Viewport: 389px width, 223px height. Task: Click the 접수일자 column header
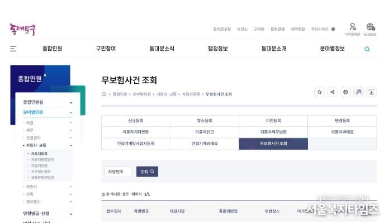[x=114, y=211]
